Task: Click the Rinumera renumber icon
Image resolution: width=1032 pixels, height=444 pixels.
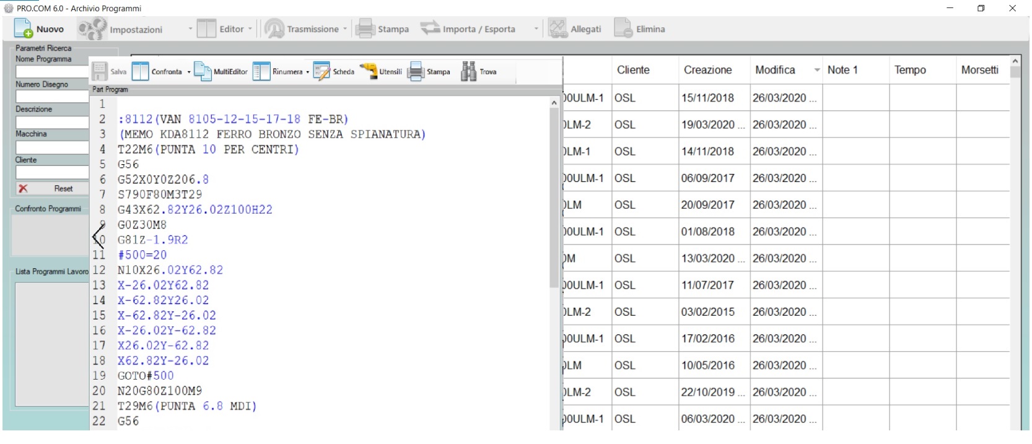Action: 261,71
